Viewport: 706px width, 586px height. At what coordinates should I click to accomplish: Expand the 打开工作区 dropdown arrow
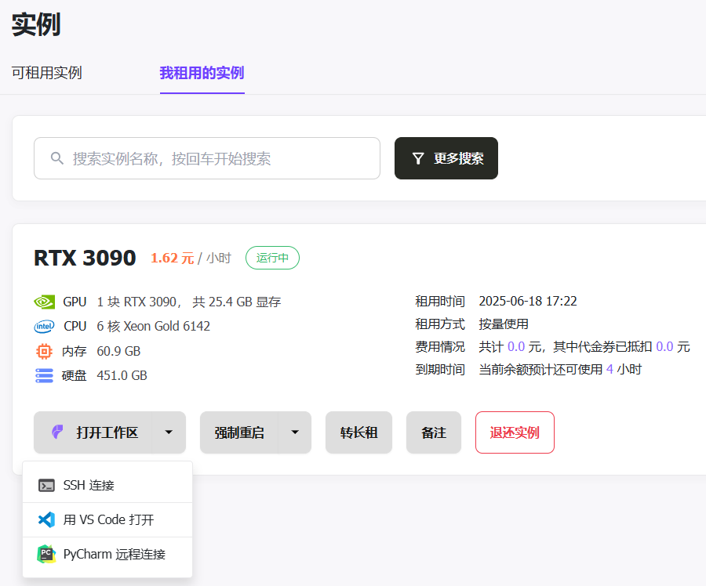coord(169,432)
